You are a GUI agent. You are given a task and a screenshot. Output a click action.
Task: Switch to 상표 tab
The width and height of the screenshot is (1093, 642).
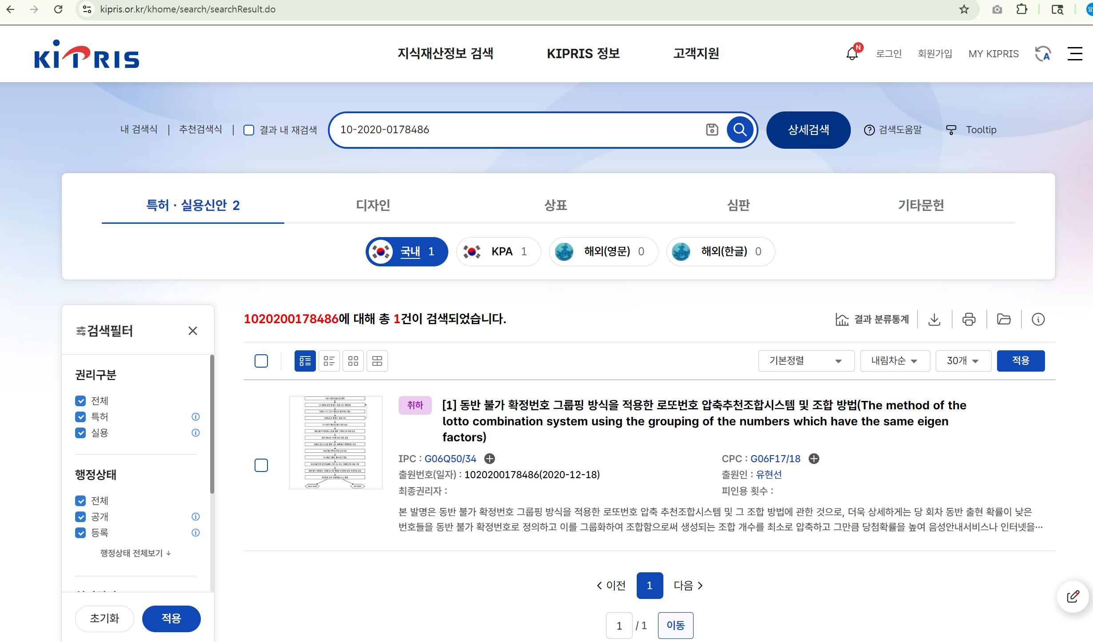pyautogui.click(x=556, y=205)
